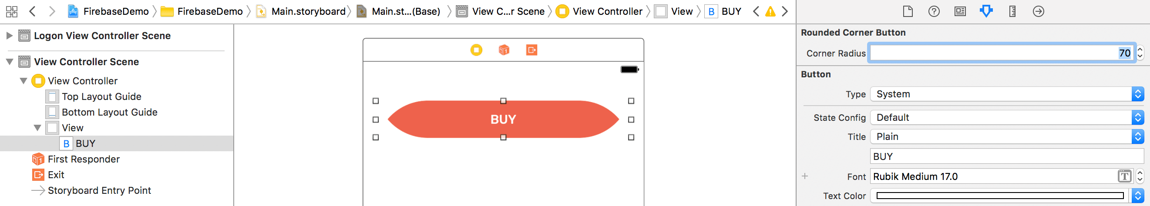This screenshot has height=206, width=1150.
Task: Open the button Type dropdown
Action: (1006, 94)
